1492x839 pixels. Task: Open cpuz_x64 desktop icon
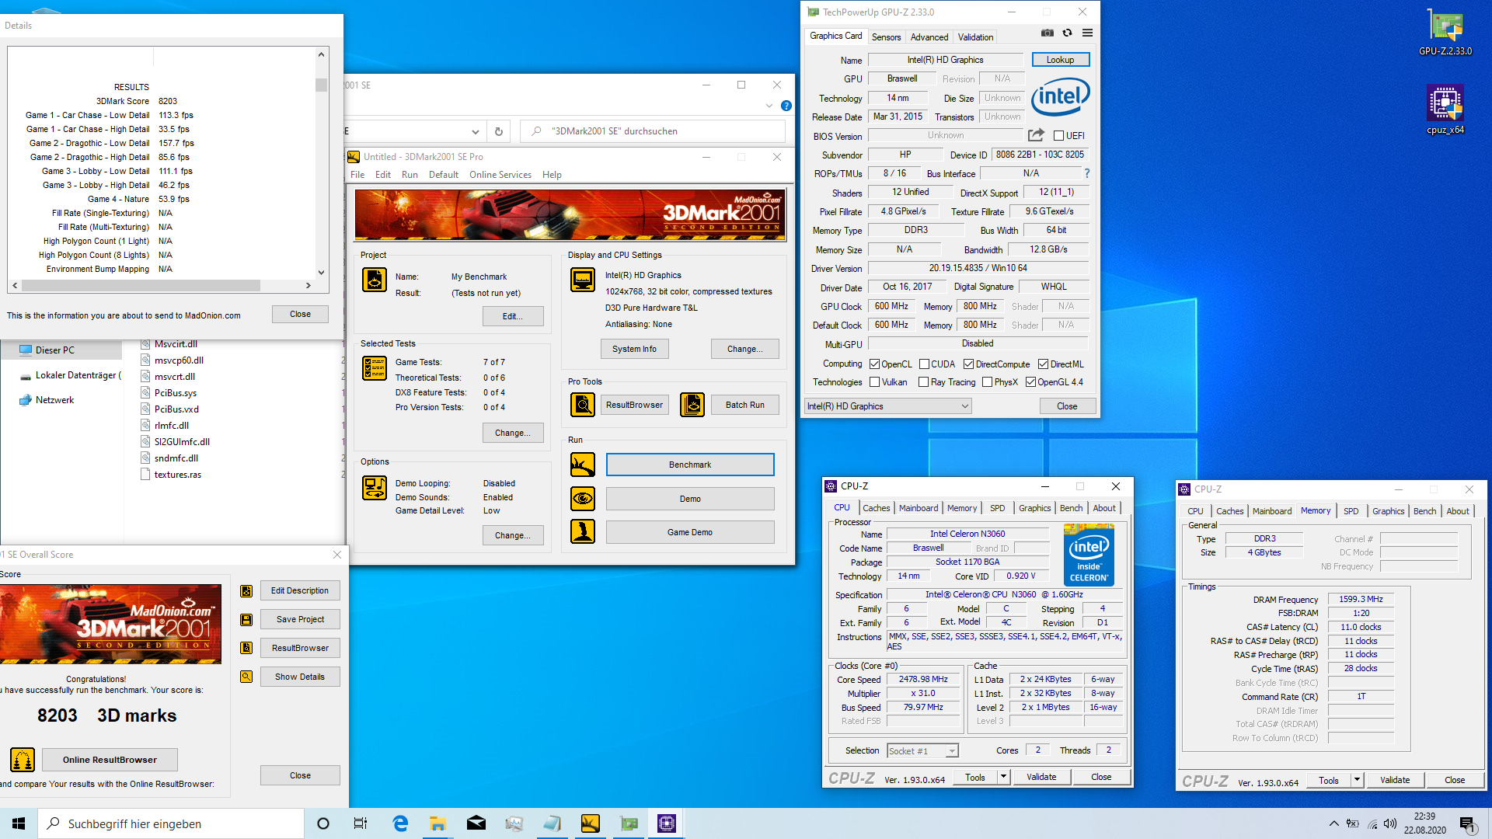(x=1445, y=110)
